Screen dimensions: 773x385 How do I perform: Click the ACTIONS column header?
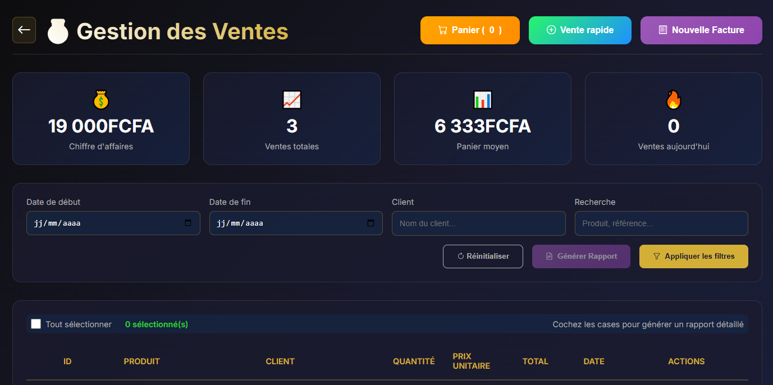[x=687, y=361]
